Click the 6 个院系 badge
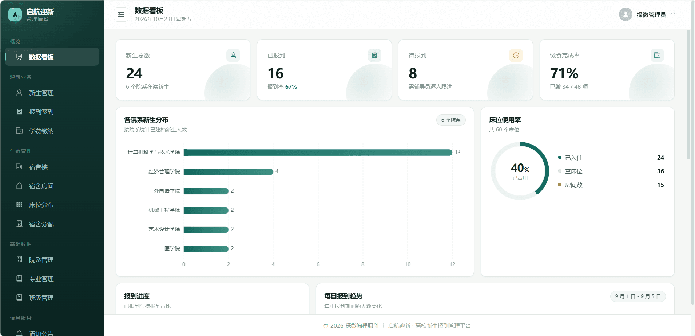 pos(451,120)
